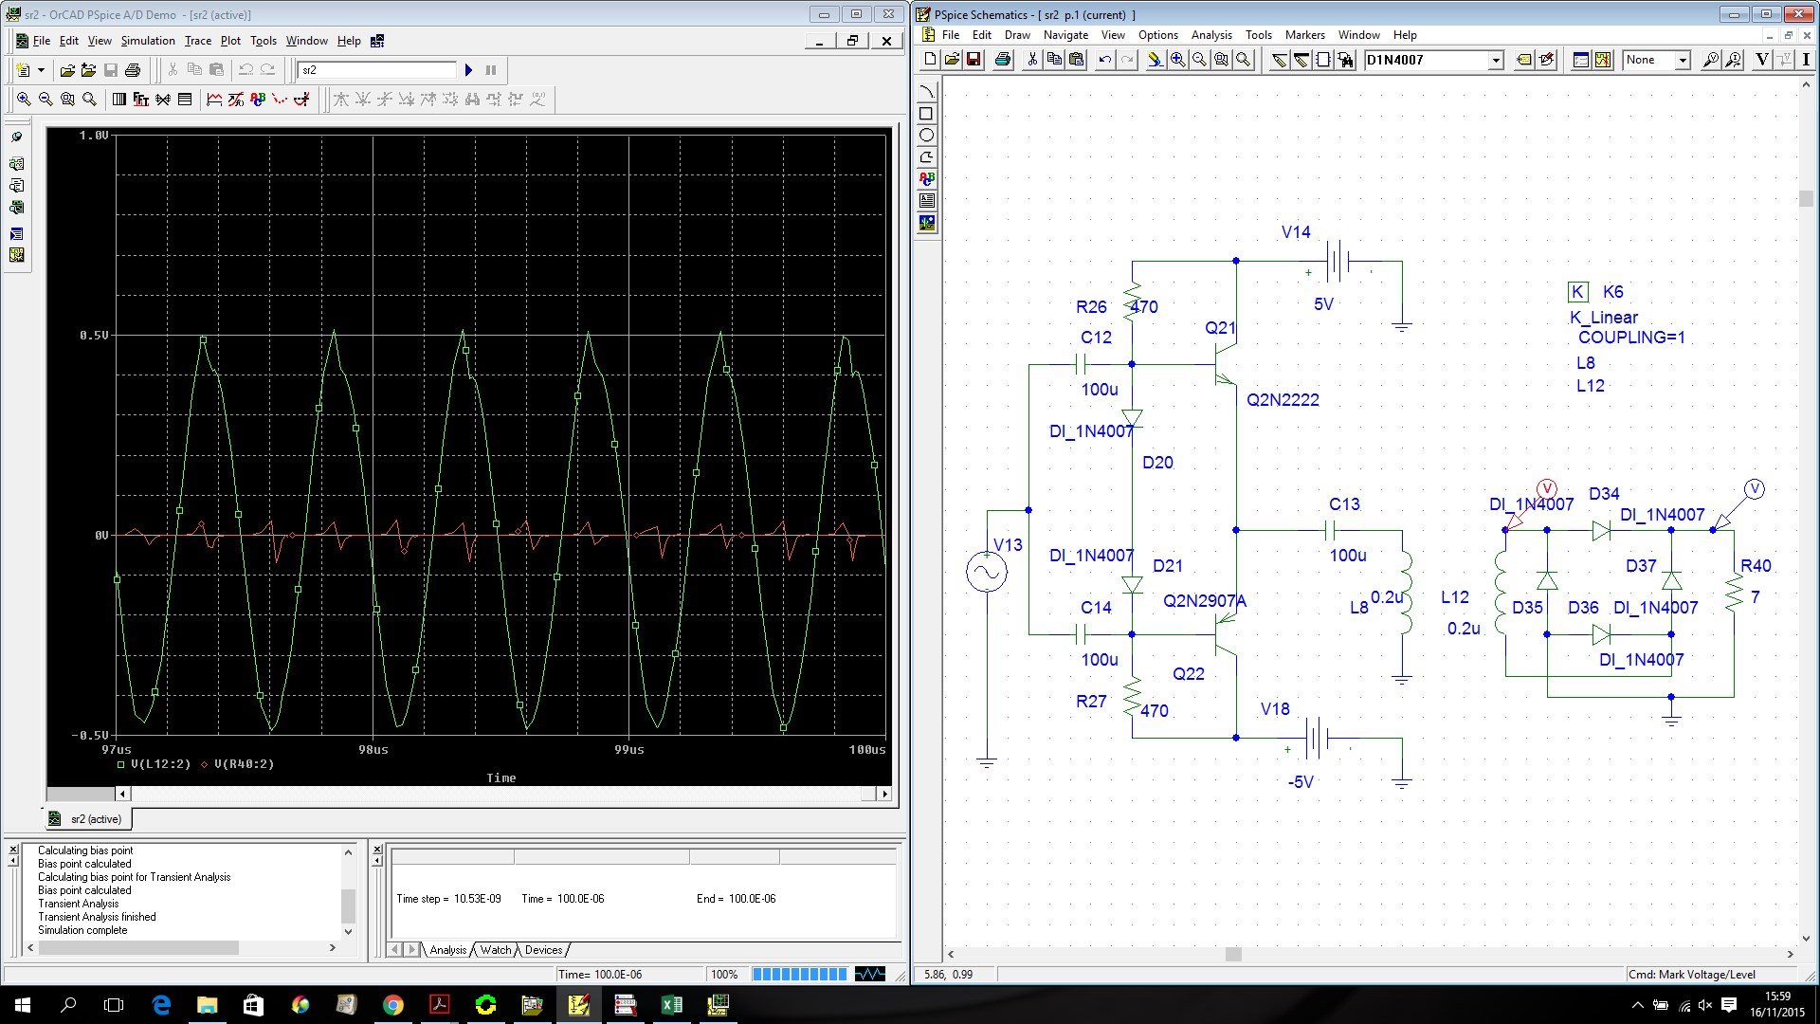Open D1N4007 part combo box dropdown
The height and width of the screenshot is (1024, 1820).
(x=1496, y=60)
